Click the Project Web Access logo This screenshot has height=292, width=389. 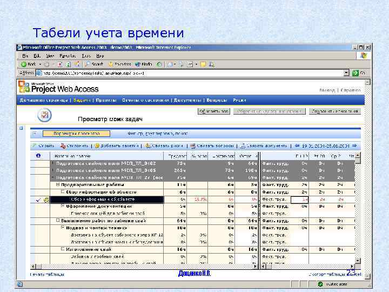coord(59,87)
